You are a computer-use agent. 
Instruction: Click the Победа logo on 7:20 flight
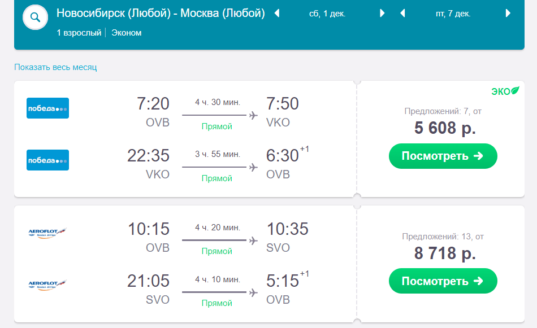47,108
